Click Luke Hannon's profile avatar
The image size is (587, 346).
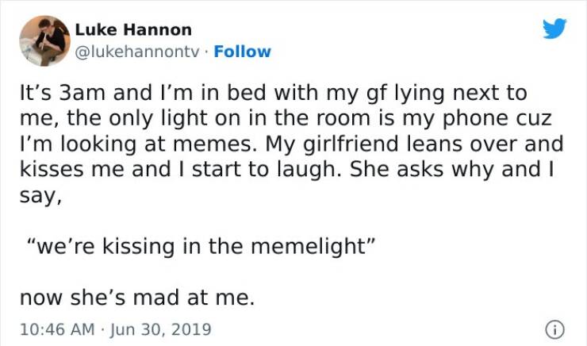[44, 40]
